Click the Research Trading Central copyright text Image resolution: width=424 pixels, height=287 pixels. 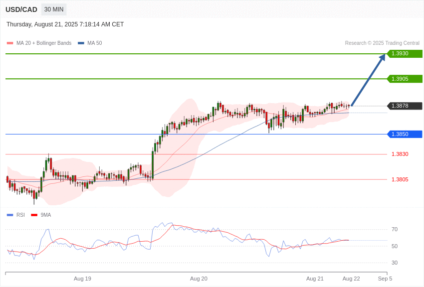[382, 43]
